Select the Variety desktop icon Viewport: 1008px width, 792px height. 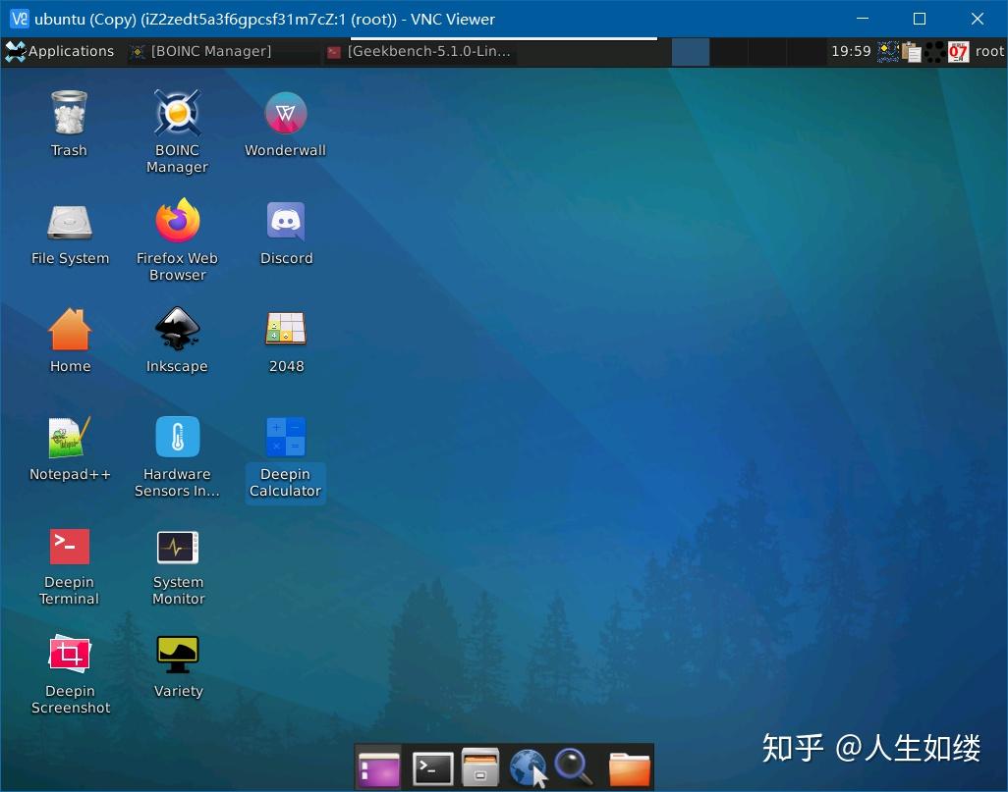178,666
